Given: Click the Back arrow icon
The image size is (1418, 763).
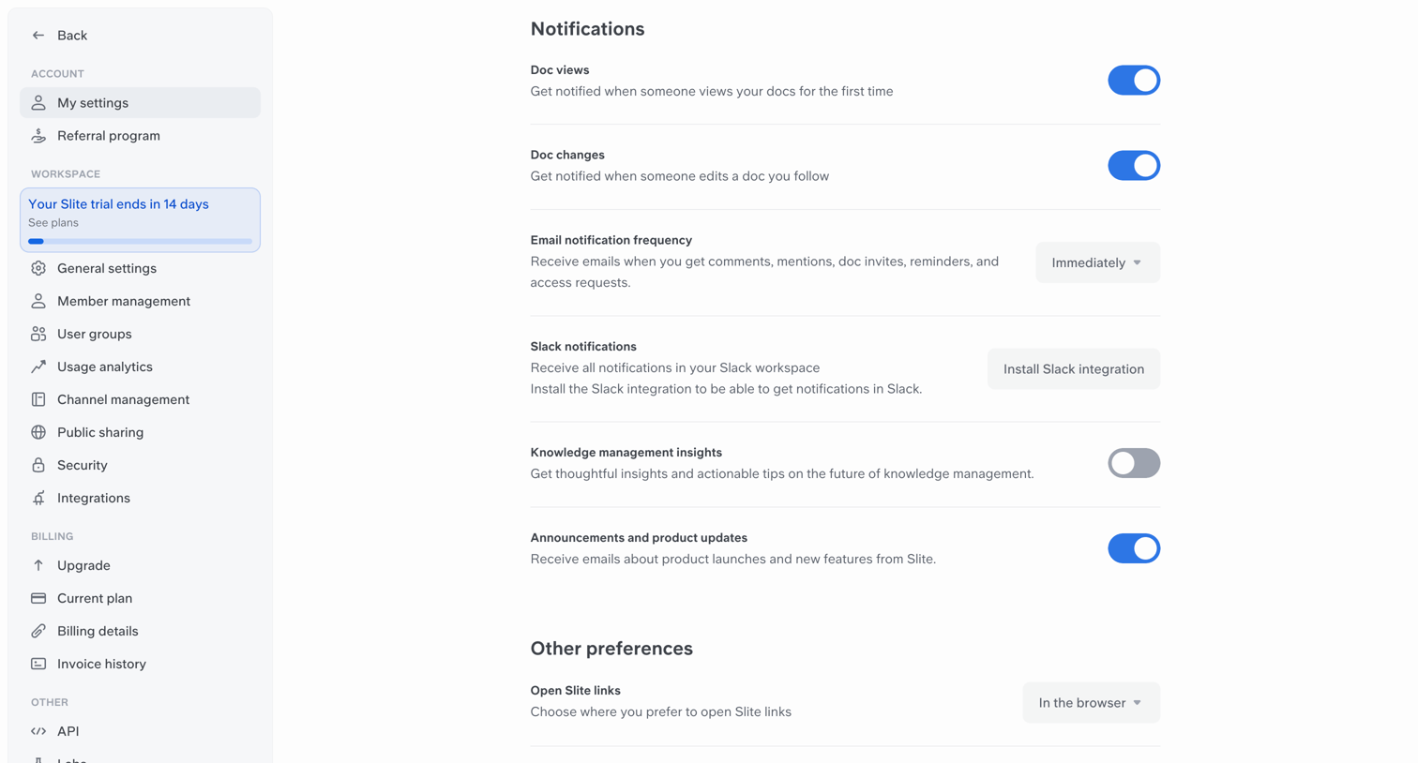Looking at the screenshot, I should (38, 36).
